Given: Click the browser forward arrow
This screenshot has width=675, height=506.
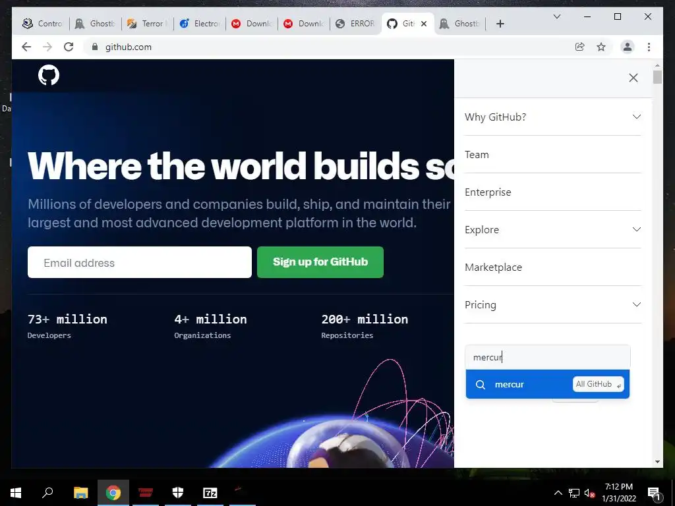Looking at the screenshot, I should (47, 47).
